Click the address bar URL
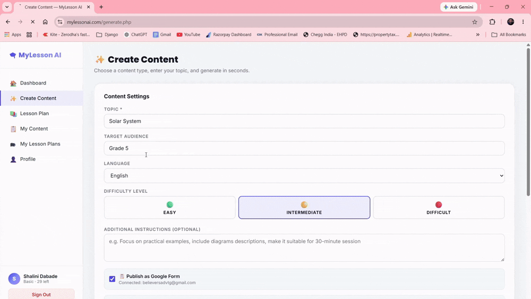Viewport: 531px width, 299px height. (99, 22)
